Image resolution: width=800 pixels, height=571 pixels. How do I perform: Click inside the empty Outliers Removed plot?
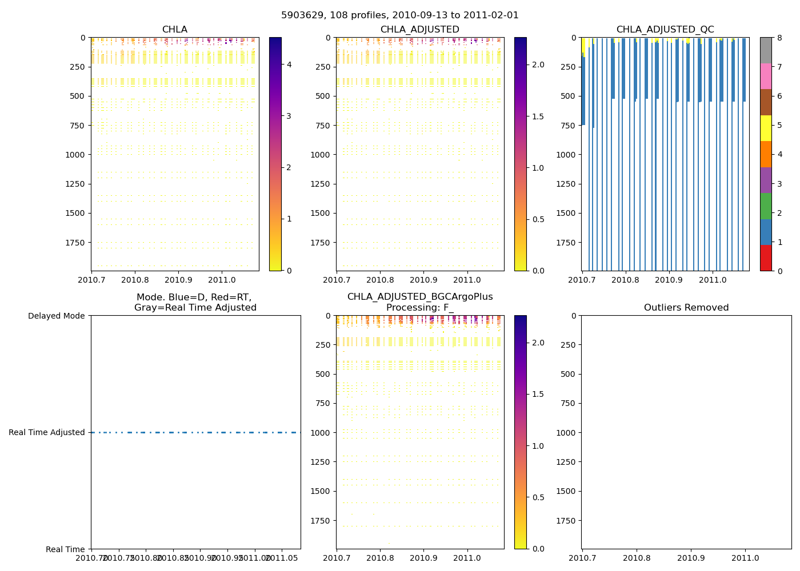(x=686, y=432)
